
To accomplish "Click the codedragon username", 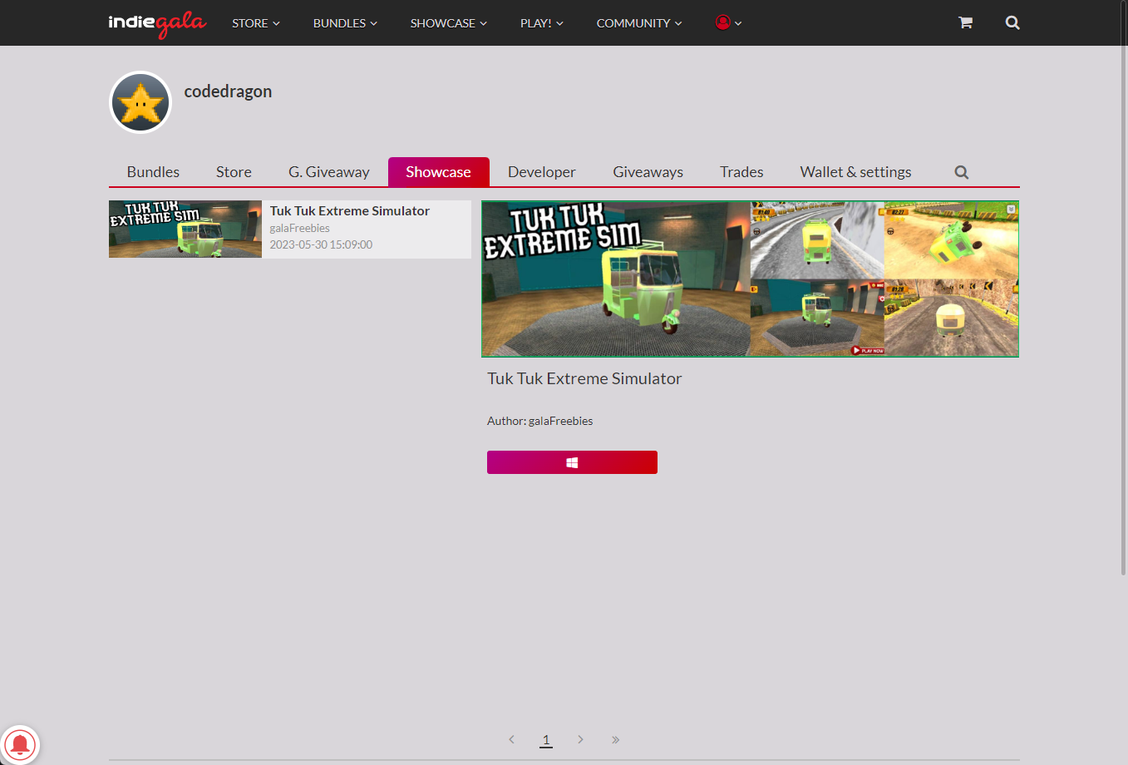I will [228, 91].
